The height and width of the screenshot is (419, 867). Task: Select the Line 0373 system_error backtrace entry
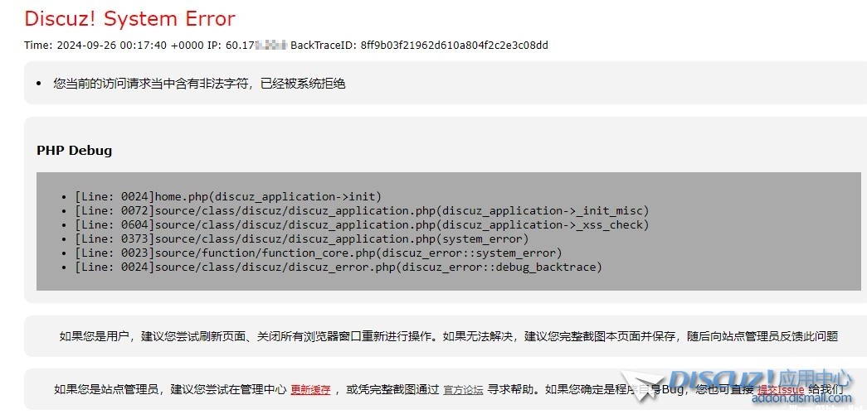click(x=302, y=239)
